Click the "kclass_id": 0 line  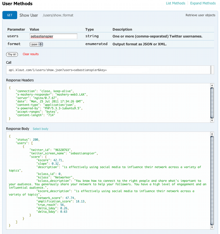[x=49, y=174]
